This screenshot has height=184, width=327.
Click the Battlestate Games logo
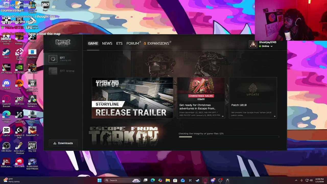click(x=63, y=43)
